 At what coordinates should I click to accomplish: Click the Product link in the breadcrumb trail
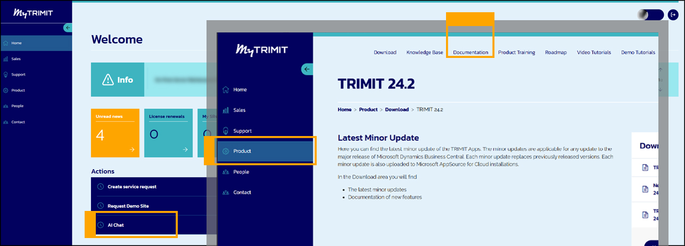[368, 109]
